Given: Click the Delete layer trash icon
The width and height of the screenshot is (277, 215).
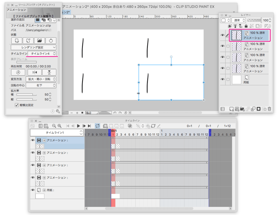Looking at the screenshot, I should [x=269, y=109].
